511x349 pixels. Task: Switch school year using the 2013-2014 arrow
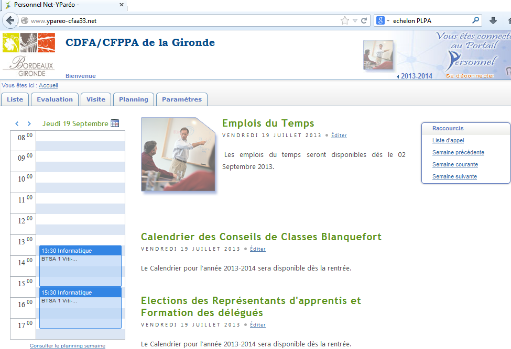tap(398, 76)
